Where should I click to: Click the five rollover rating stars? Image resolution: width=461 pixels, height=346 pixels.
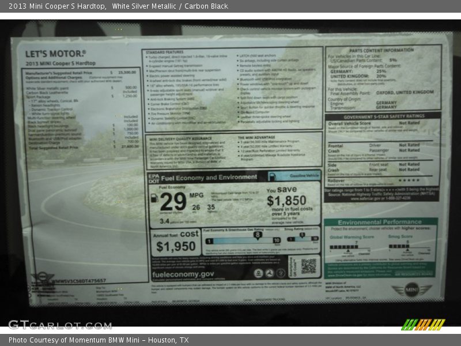click(x=409, y=180)
